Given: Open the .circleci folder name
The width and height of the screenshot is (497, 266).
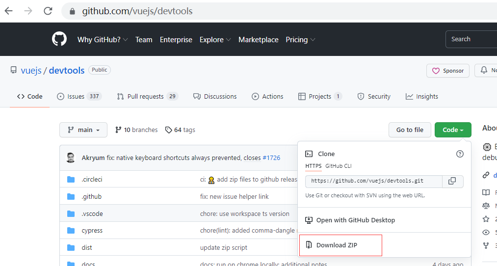Looking at the screenshot, I should pos(92,180).
